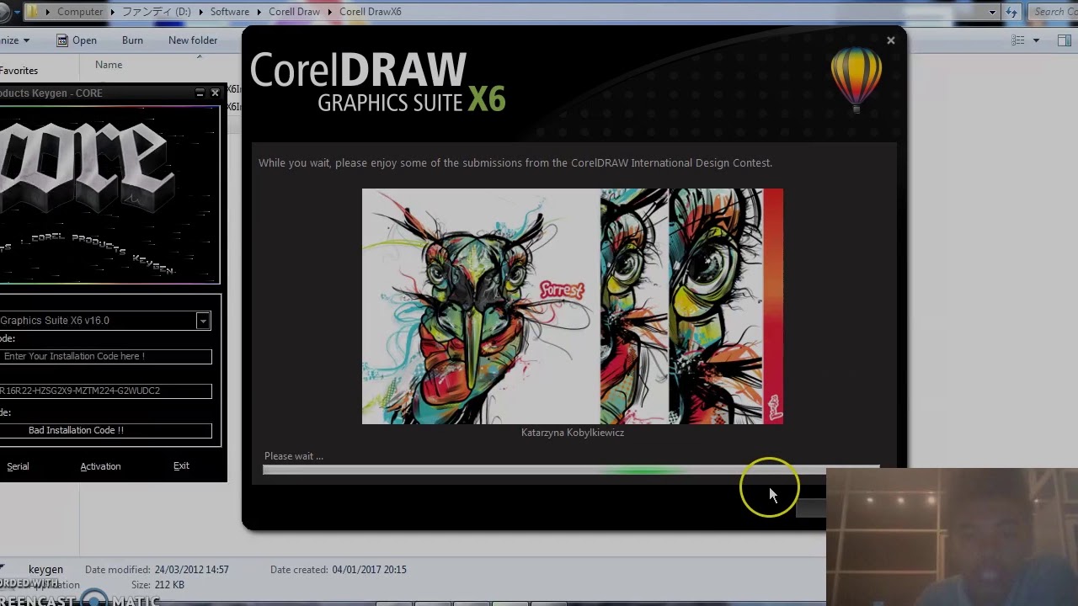The width and height of the screenshot is (1078, 606).
Task: Minimize the Keygen - CORE window
Action: (200, 93)
